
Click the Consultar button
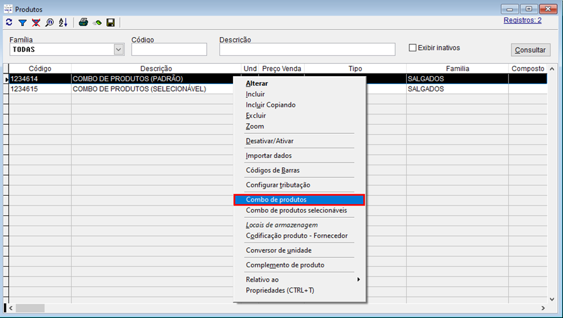tap(530, 50)
